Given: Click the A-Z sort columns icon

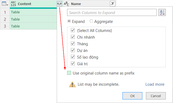Looking at the screenshot, I should click(x=162, y=12).
